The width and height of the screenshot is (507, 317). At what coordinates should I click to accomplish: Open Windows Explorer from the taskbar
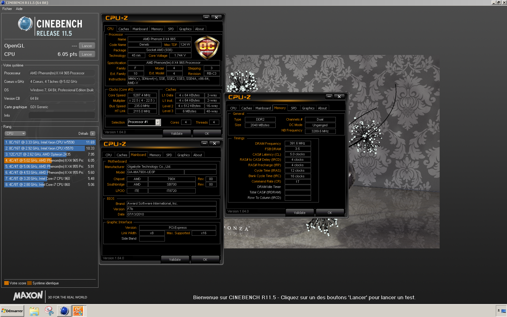pos(34,311)
